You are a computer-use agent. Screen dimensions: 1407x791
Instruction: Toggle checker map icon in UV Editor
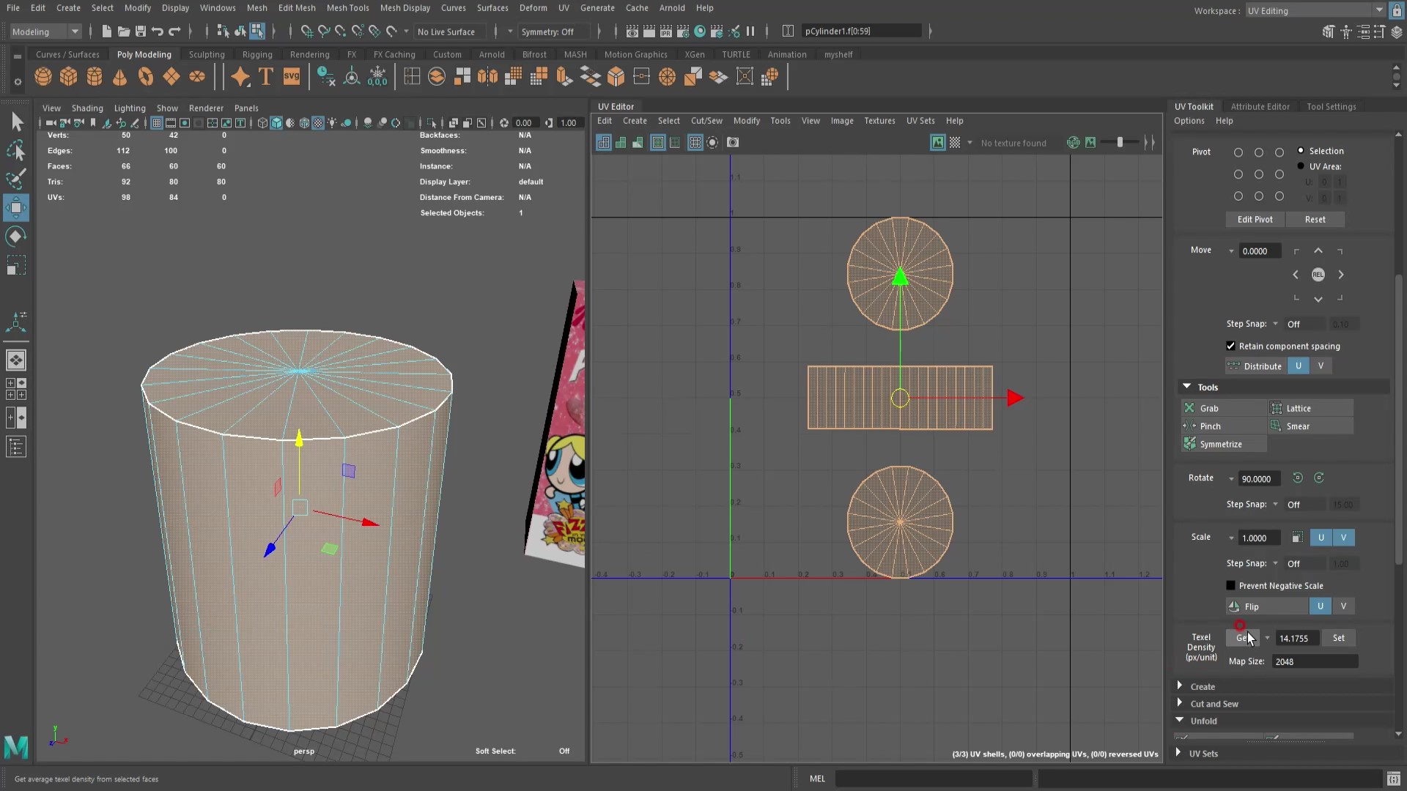click(955, 143)
